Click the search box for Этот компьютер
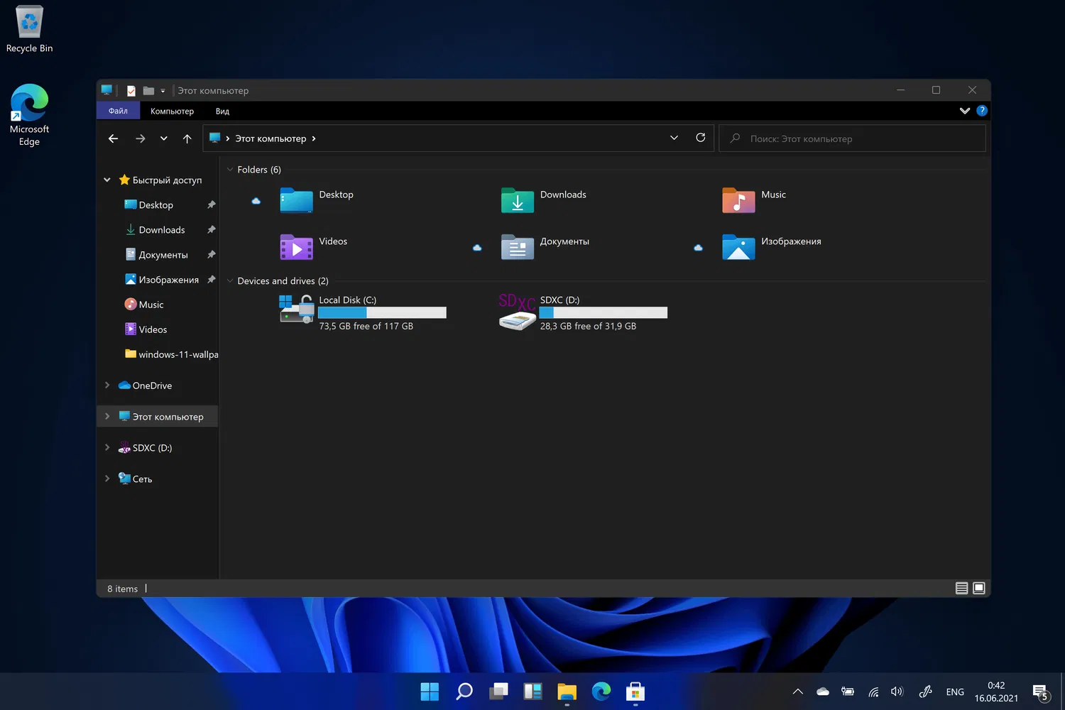1065x710 pixels. 852,138
